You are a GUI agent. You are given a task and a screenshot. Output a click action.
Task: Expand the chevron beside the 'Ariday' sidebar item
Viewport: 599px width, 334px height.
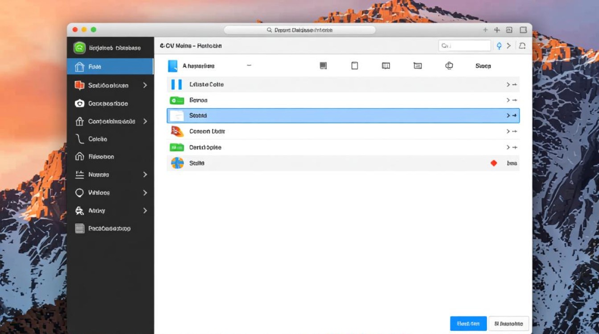click(x=145, y=211)
